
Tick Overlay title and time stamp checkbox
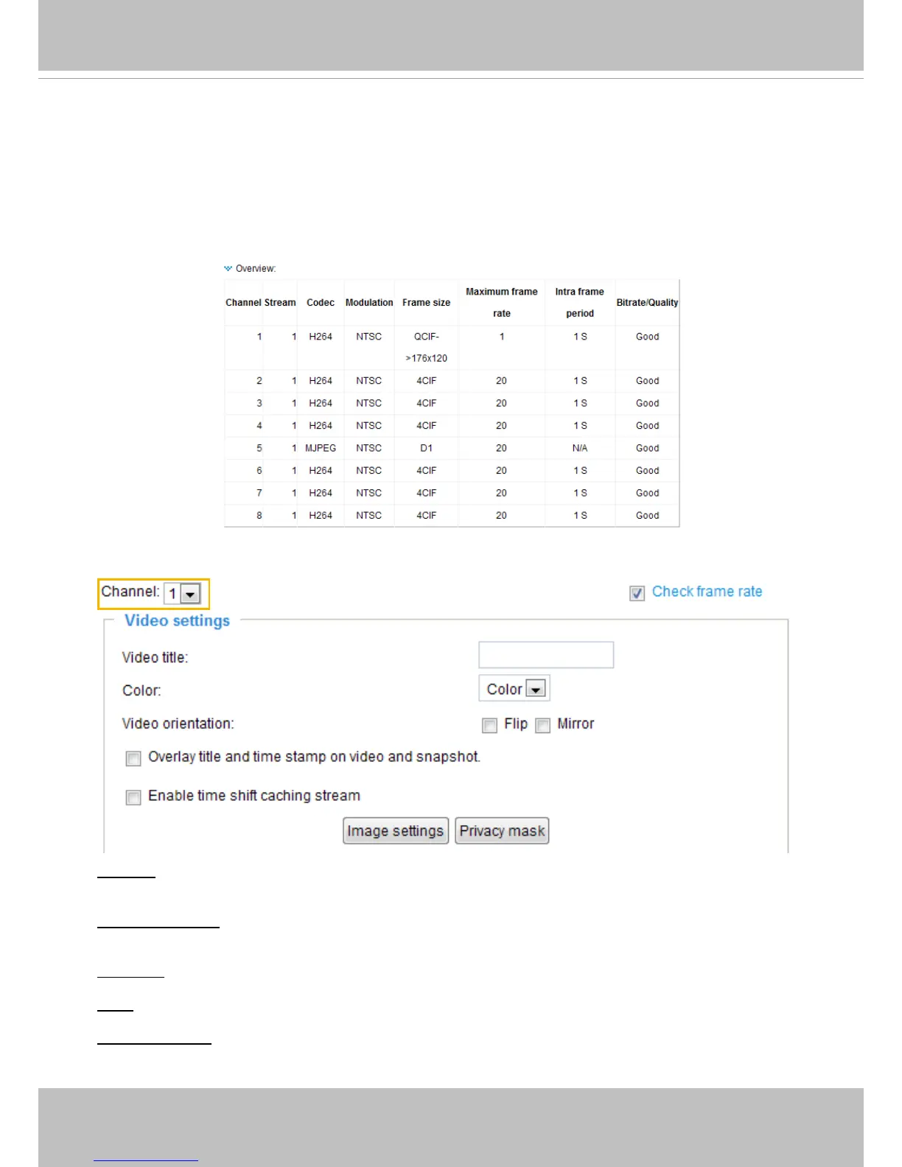pyautogui.click(x=133, y=759)
